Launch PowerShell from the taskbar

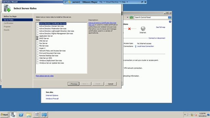coord(21,115)
